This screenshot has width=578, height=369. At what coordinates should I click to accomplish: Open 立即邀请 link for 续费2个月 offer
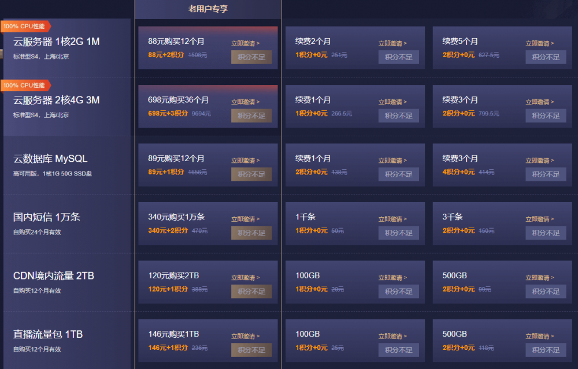tap(392, 43)
